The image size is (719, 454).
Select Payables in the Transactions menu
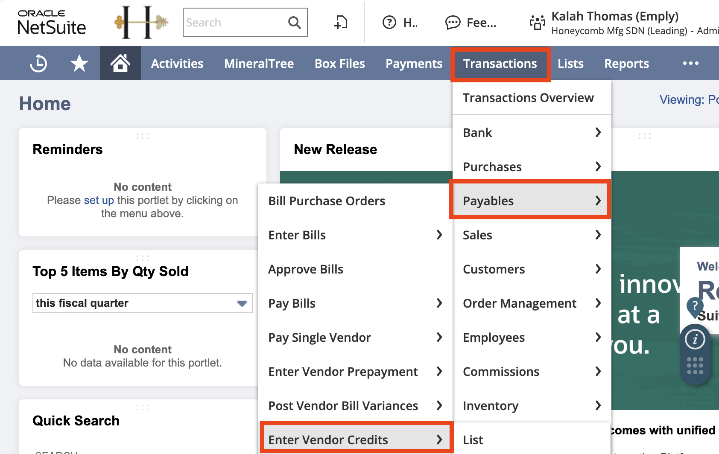(532, 201)
